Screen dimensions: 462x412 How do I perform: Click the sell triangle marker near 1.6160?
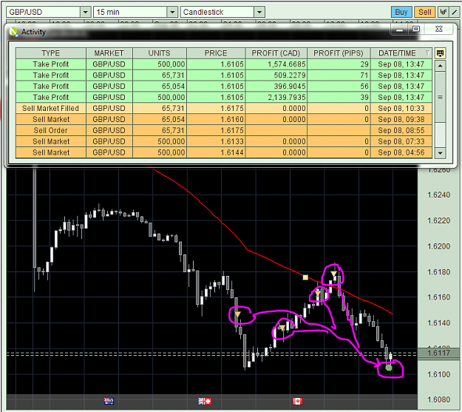pos(318,293)
